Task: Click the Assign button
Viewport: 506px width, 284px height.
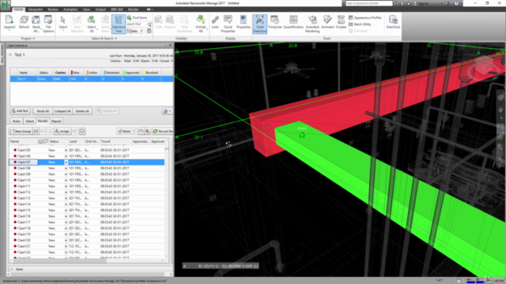Action: [62, 132]
